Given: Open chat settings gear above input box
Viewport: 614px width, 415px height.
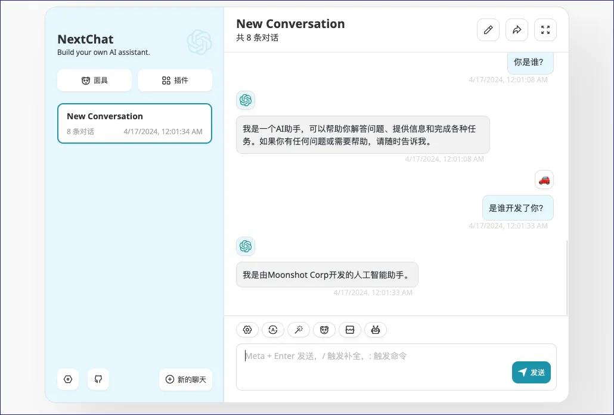Looking at the screenshot, I should point(247,330).
